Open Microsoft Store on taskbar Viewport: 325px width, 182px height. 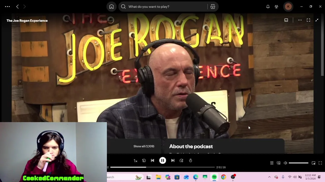point(177,177)
